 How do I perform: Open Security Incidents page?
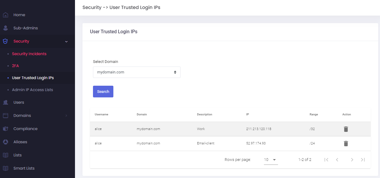(x=29, y=54)
